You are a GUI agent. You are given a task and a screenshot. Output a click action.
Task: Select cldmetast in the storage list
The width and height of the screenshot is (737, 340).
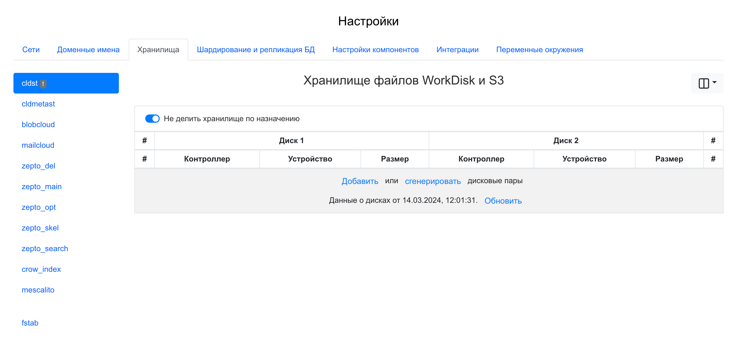pos(38,104)
